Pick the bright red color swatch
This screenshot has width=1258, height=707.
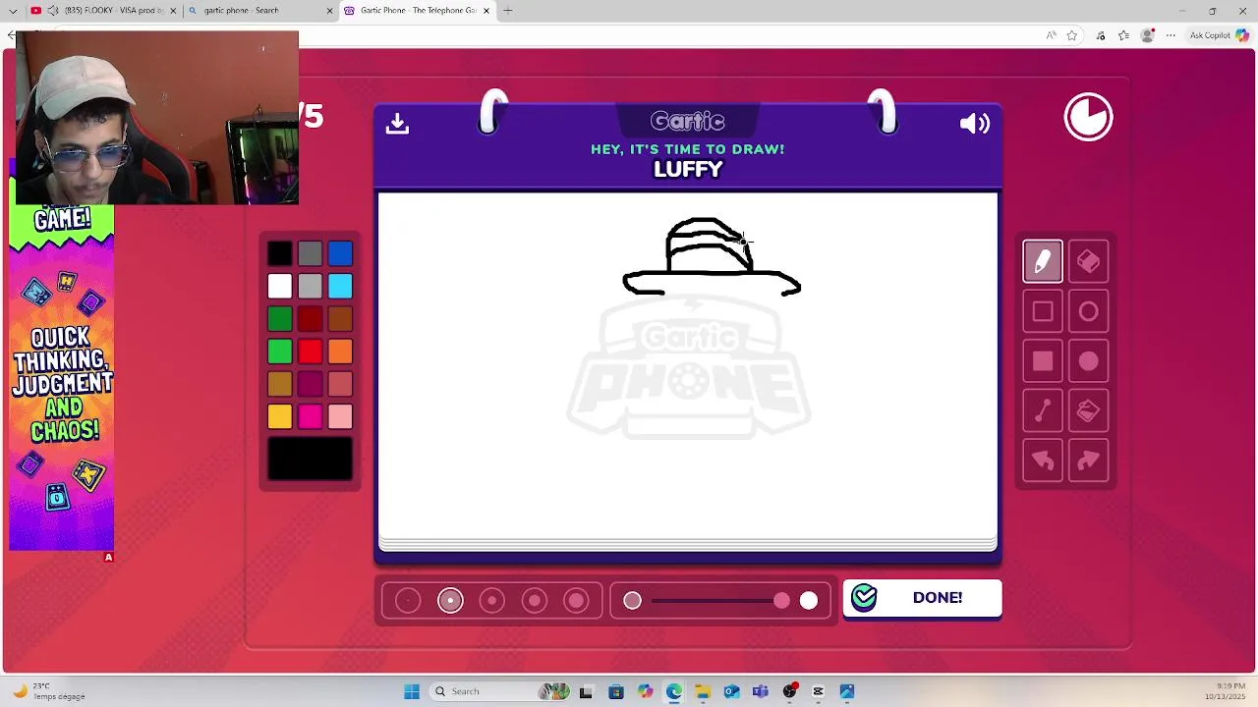pos(311,352)
